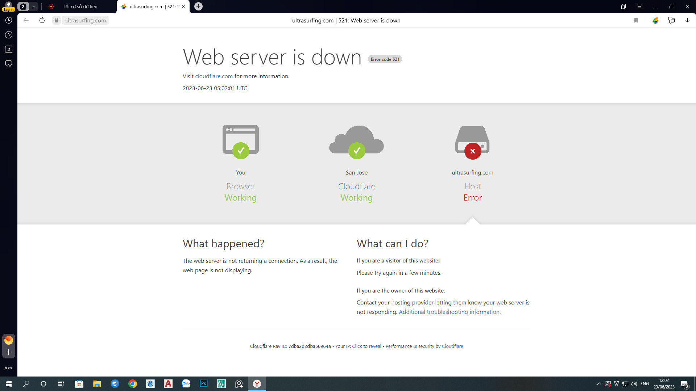The image size is (696, 391).
Task: Click the Log in profile icon
Action: (8, 6)
